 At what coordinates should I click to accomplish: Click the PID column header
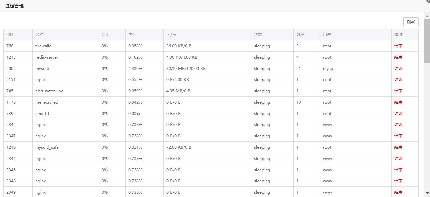(10, 35)
